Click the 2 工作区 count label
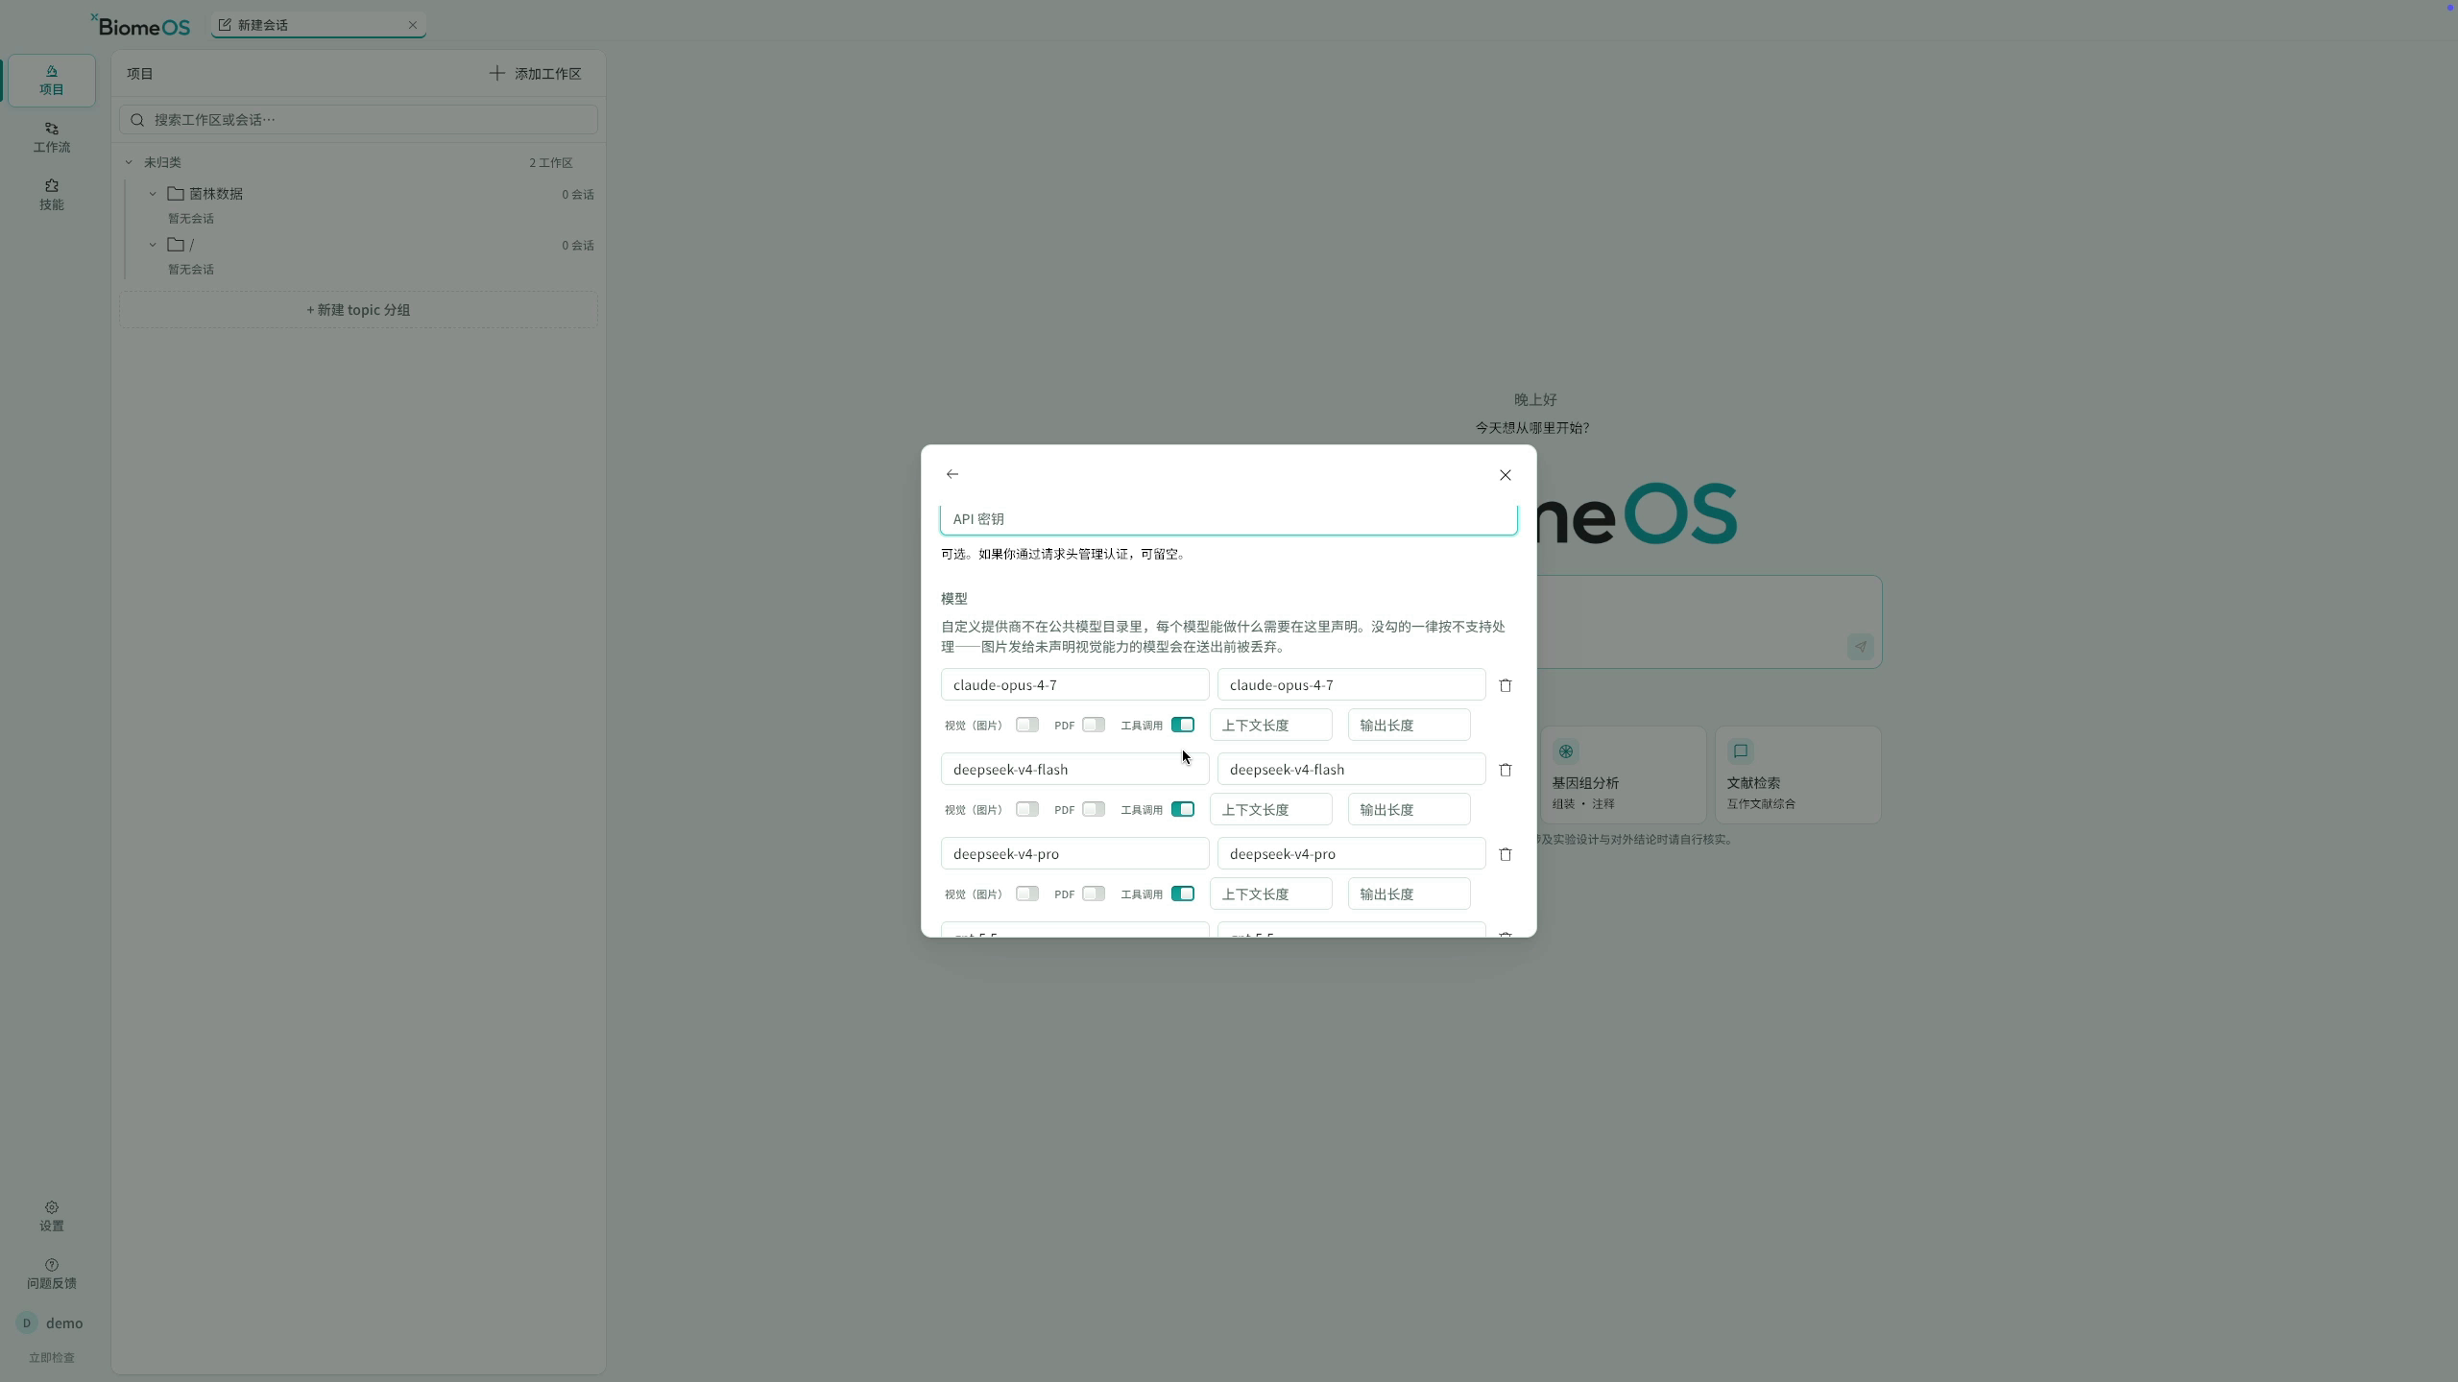2458x1382 pixels. point(551,163)
